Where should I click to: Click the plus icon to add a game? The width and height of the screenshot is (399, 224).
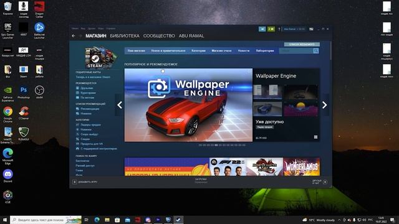point(75,182)
